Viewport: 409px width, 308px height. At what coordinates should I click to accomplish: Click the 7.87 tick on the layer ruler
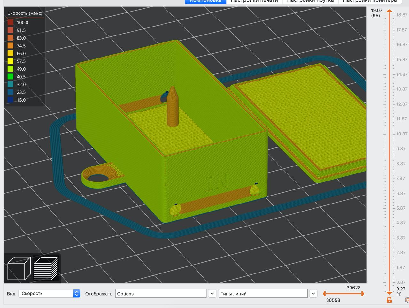click(x=401, y=178)
